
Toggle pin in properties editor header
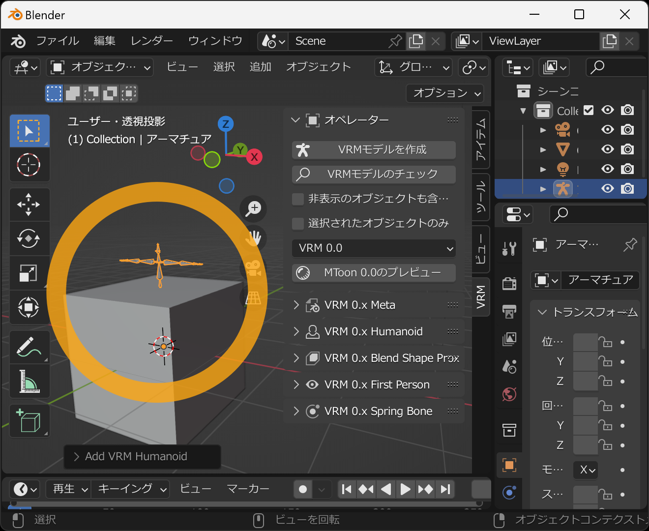[630, 244]
